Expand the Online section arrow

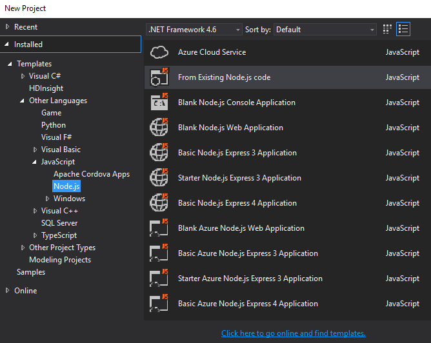pyautogui.click(x=8, y=290)
